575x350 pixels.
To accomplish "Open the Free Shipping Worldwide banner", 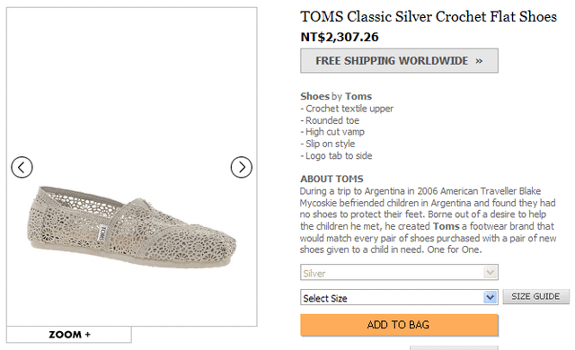I will coord(399,61).
